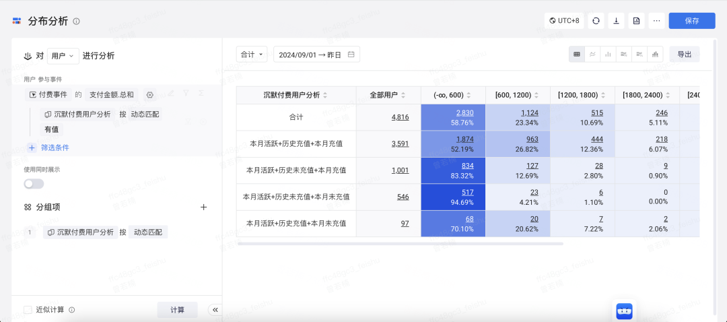Click the 246 value in 合计 row
The image size is (727, 322).
pyautogui.click(x=662, y=112)
